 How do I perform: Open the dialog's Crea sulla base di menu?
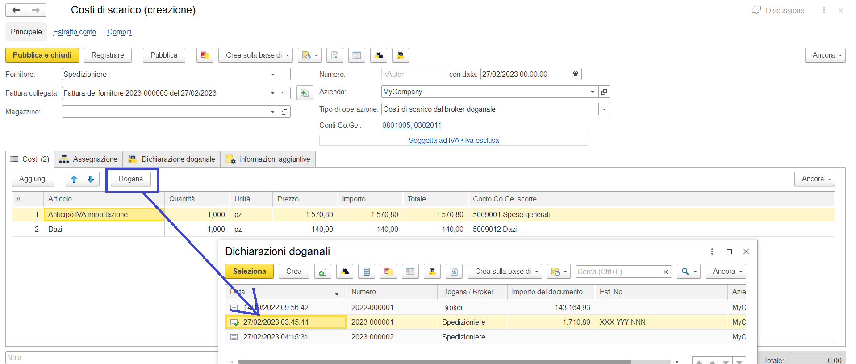[x=505, y=272]
